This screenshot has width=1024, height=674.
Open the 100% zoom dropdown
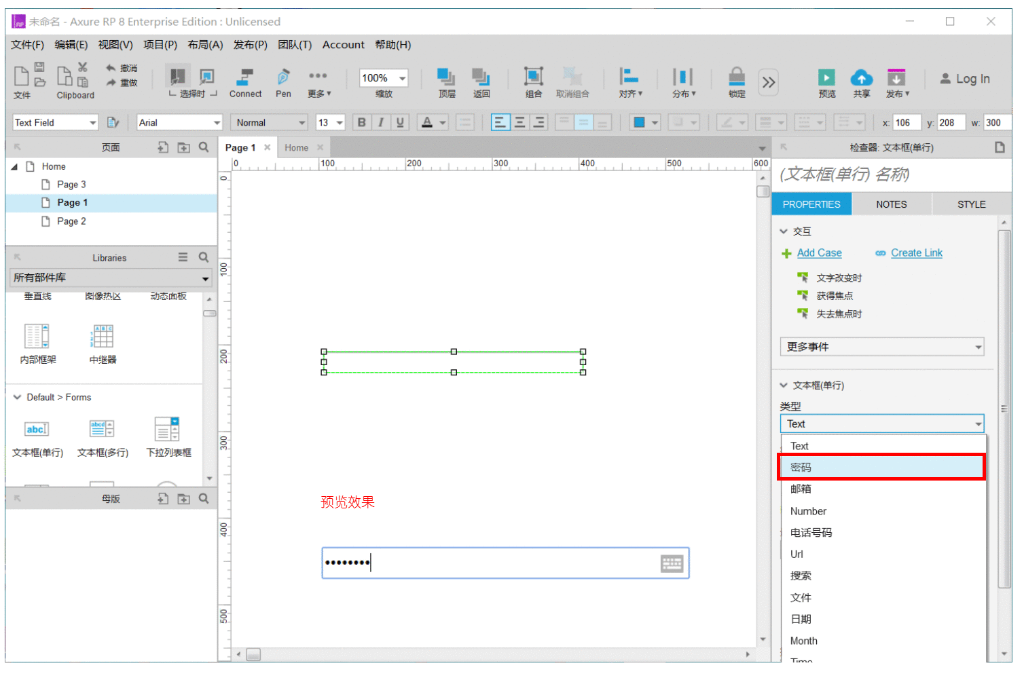click(x=384, y=78)
